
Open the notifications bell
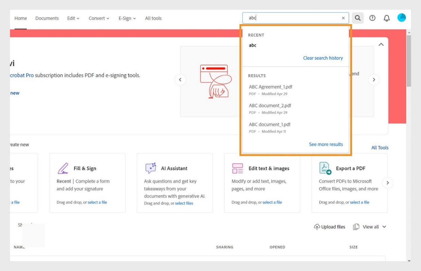click(x=387, y=18)
